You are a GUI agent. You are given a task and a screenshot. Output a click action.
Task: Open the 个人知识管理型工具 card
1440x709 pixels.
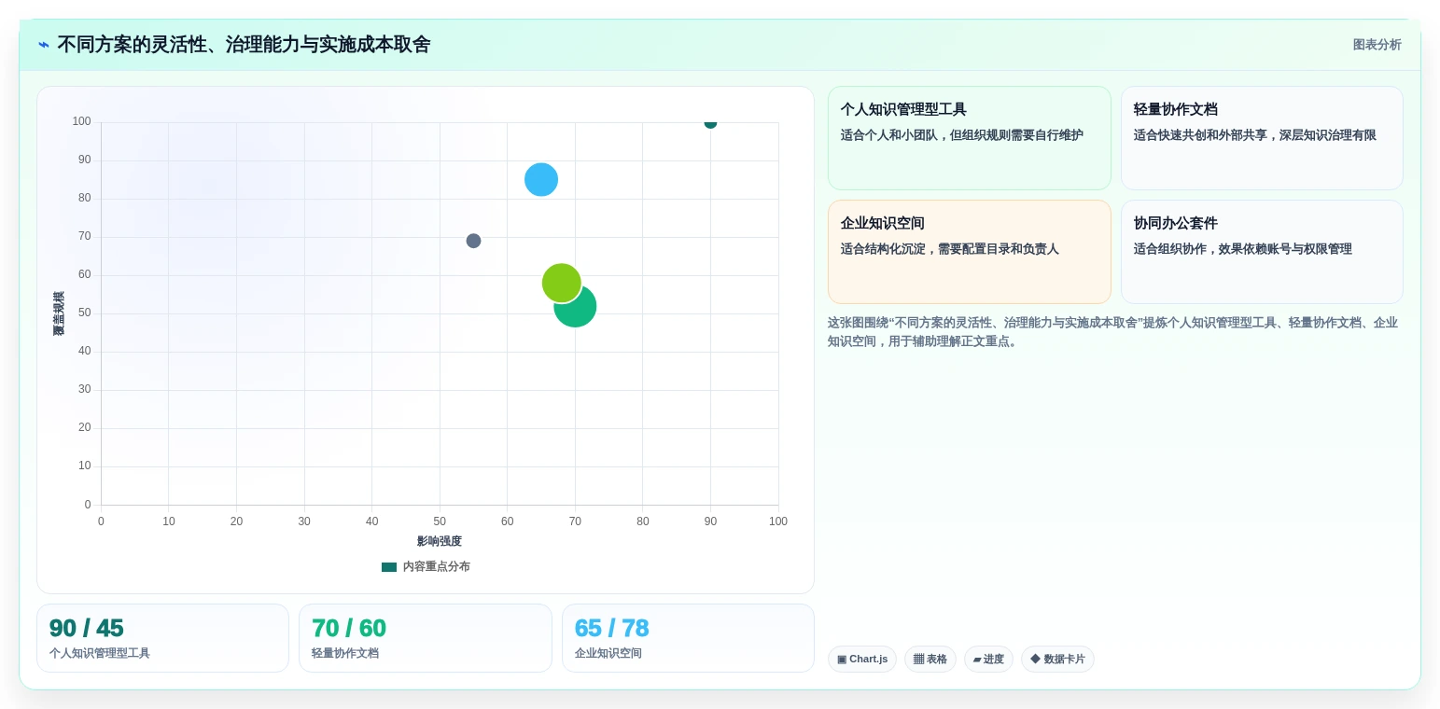pyautogui.click(x=969, y=138)
